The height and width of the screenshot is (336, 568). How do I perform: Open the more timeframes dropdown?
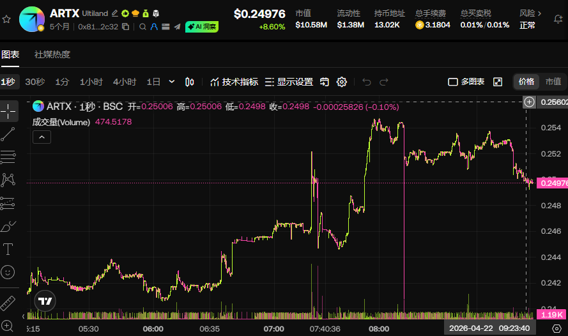tap(172, 82)
